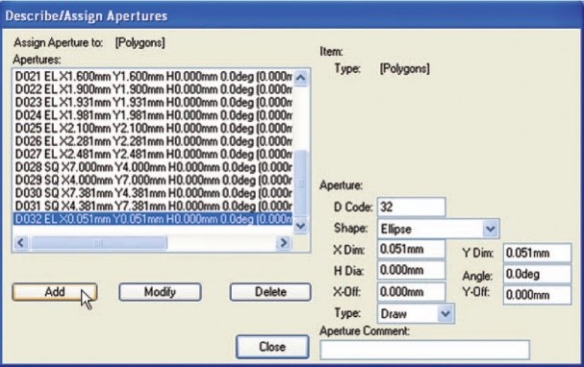Viewport: 584px width, 367px height.
Task: Open the Shape dropdown showing Ellipse
Action: click(491, 229)
